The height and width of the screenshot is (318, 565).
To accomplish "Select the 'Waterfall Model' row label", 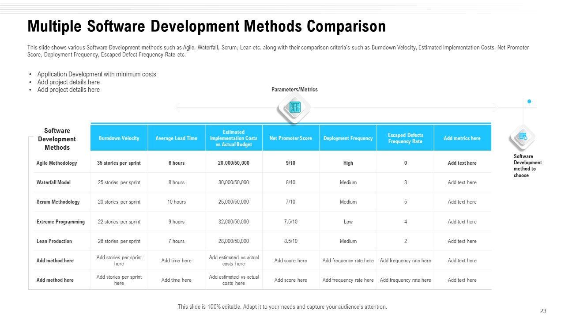I will point(53,182).
